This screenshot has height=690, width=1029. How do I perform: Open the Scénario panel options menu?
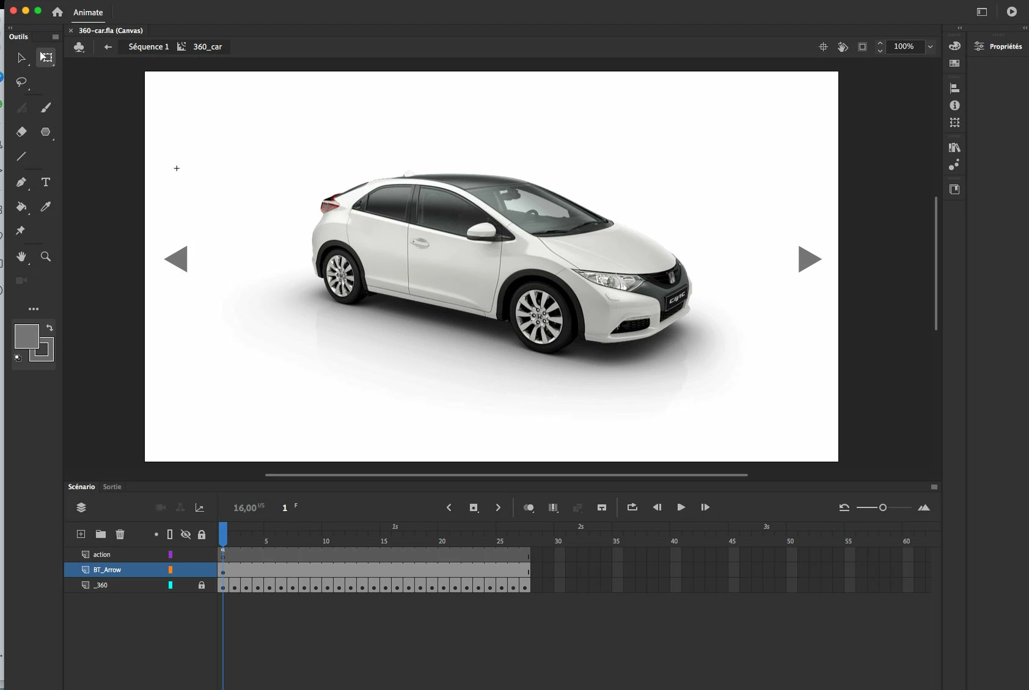tap(934, 487)
